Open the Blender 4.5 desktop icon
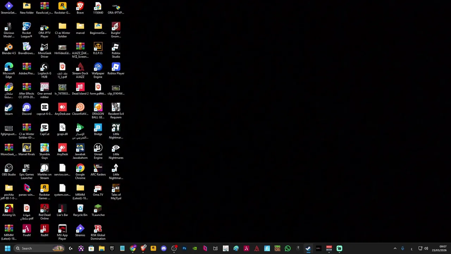Viewport: 451px width, 254px height. [9, 49]
